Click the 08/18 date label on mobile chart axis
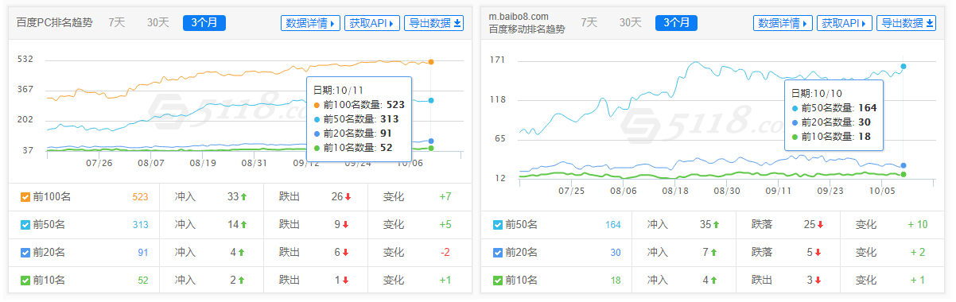 coord(675,191)
